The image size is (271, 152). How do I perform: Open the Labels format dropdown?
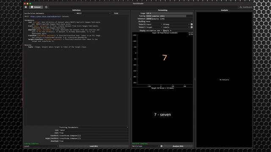point(176,27)
